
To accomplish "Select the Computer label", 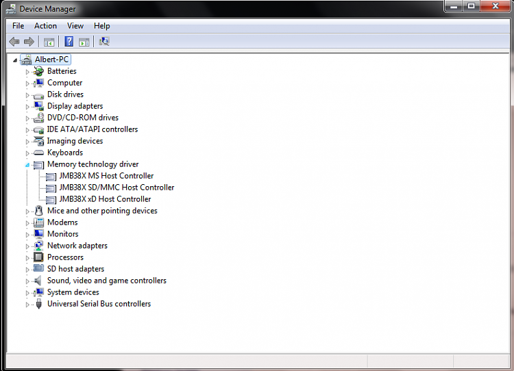I will coord(64,83).
